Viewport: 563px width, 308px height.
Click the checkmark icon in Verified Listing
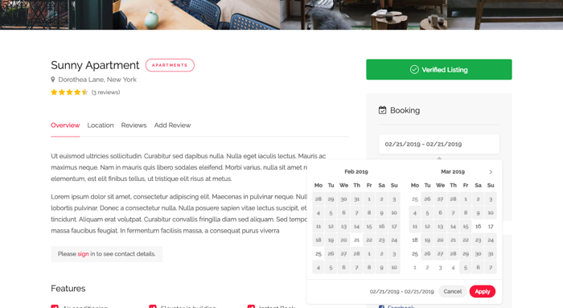[x=414, y=70]
